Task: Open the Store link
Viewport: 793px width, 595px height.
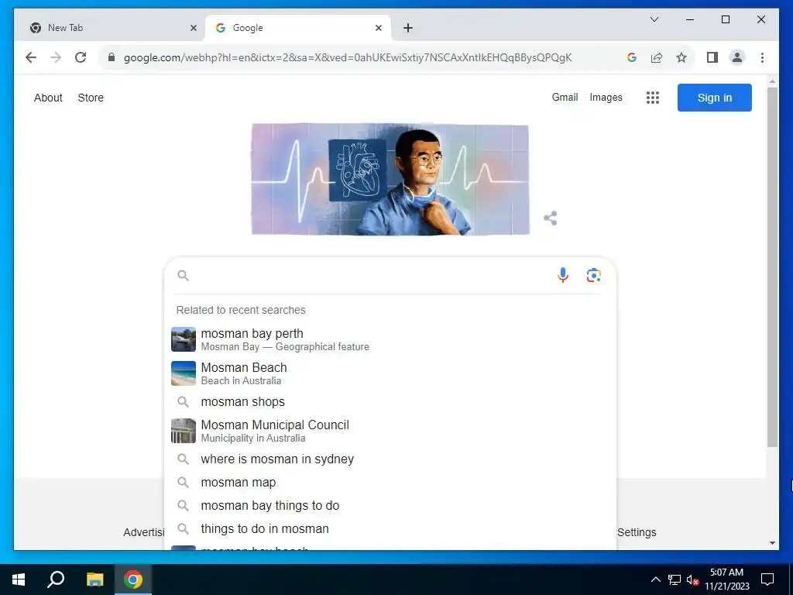Action: tap(91, 98)
